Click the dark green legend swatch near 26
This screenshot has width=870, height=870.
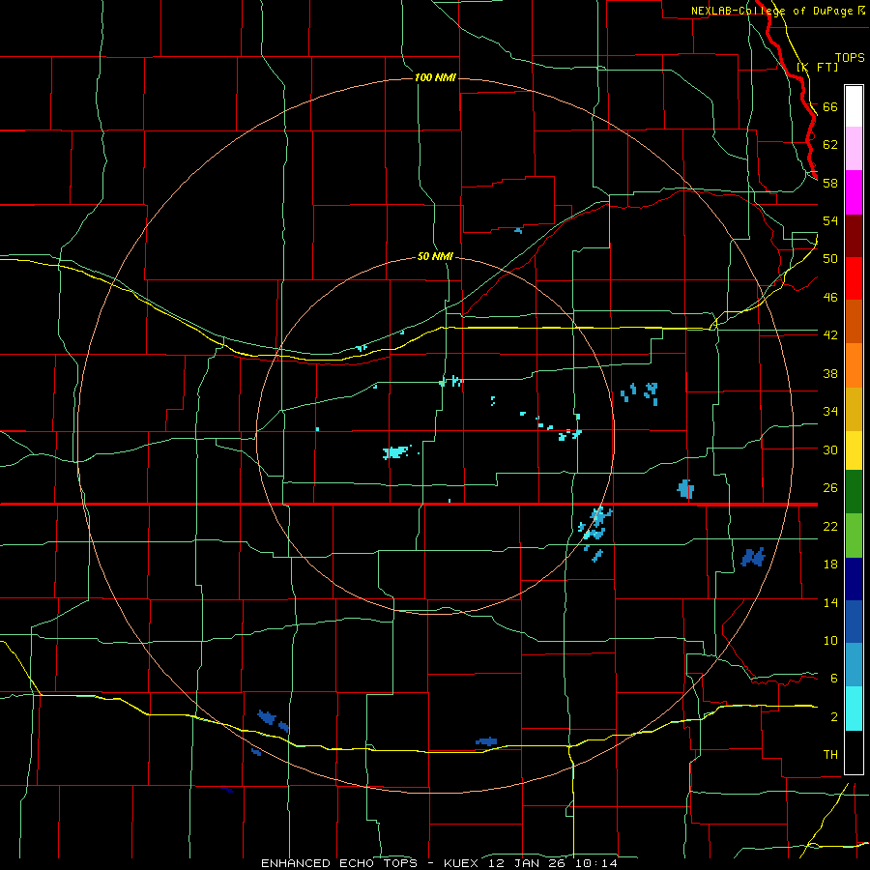click(854, 492)
